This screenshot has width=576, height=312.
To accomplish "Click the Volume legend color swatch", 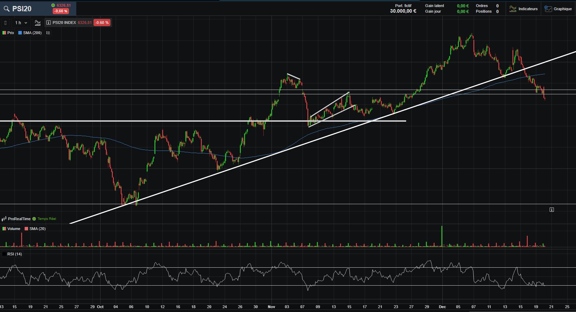I will point(4,229).
